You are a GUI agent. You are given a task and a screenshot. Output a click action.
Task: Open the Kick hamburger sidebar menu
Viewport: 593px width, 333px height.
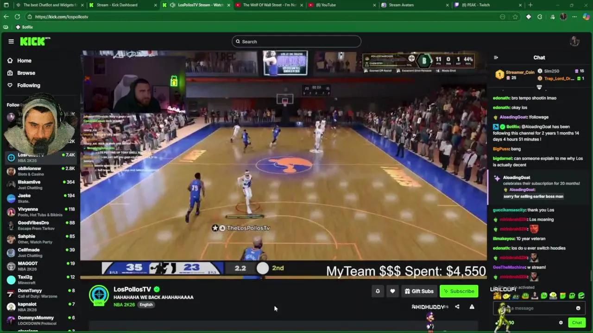[x=11, y=42]
